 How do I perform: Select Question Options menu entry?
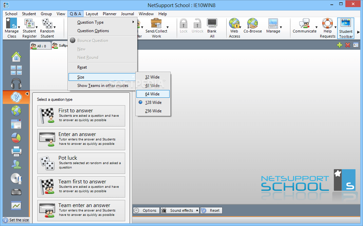pos(102,31)
